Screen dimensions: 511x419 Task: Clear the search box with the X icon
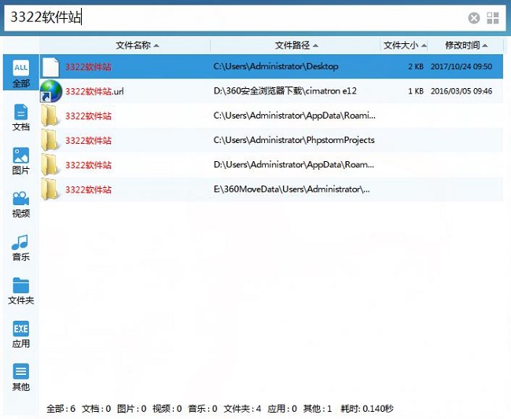click(x=474, y=17)
